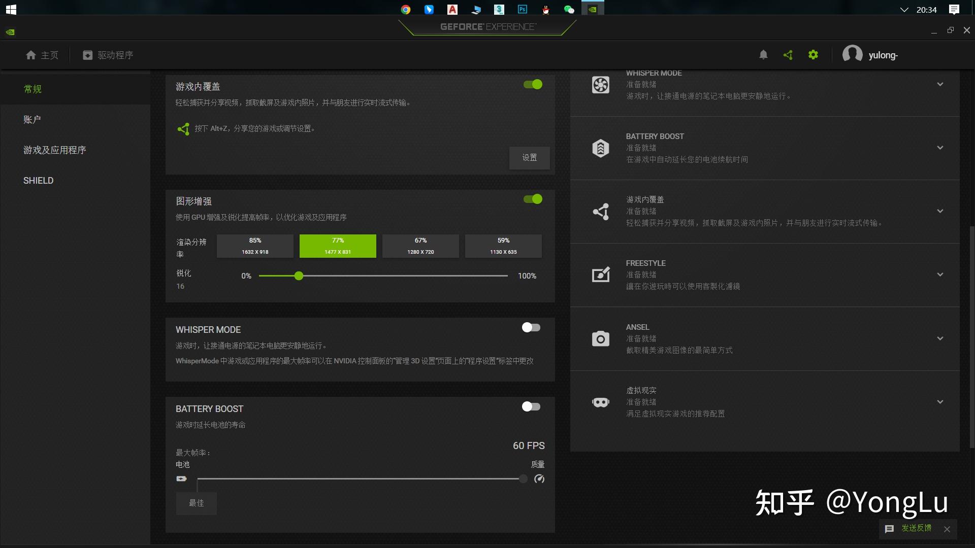Screen dimensions: 975x548
Task: Open the red Adobe A taskbar icon
Action: pos(452,9)
